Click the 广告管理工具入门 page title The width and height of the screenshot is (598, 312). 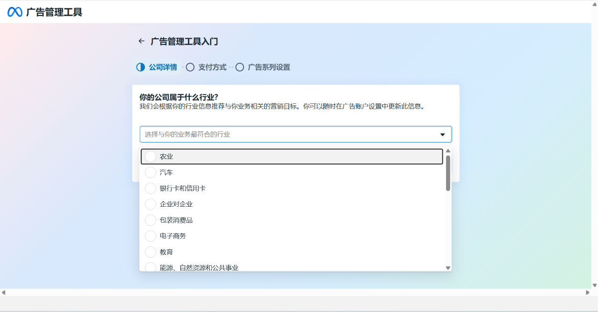(184, 42)
